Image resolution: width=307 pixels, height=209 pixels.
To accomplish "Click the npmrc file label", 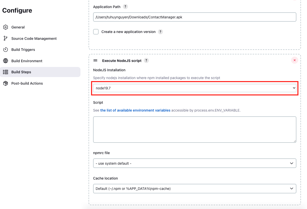I will click(101, 153).
